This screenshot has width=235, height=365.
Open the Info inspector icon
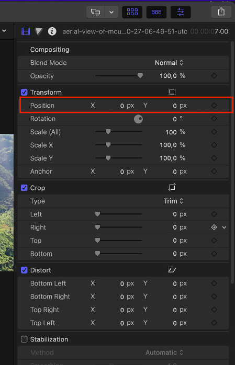(x=52, y=31)
